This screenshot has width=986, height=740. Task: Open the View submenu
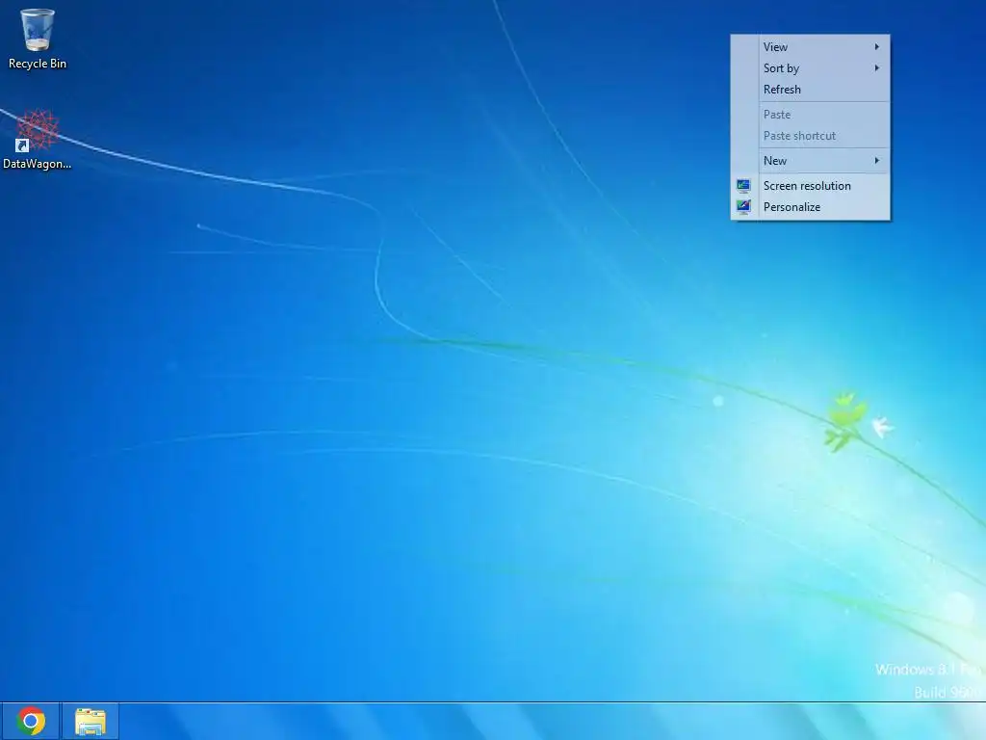pos(811,47)
